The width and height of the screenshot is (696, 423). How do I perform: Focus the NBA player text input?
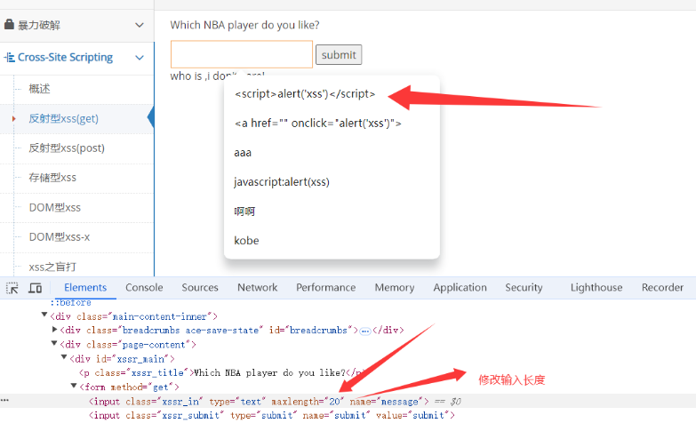[242, 54]
